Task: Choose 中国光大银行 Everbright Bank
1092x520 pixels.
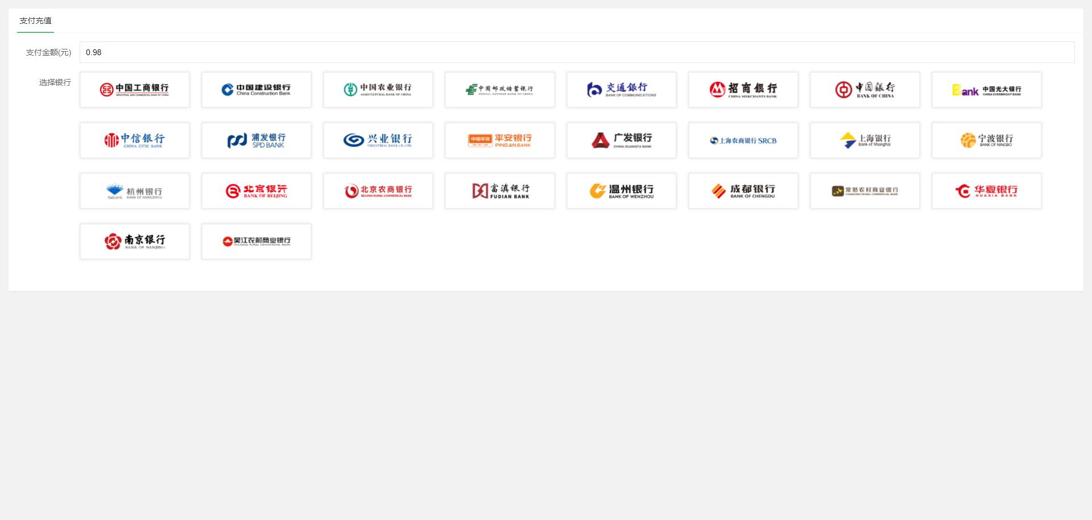Action: (987, 90)
